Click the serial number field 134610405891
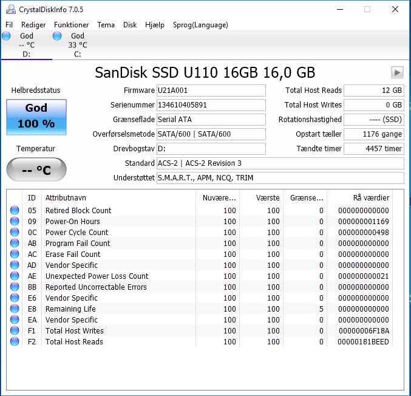 pos(211,105)
